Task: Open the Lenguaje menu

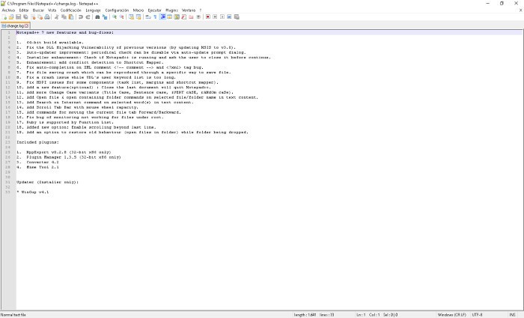Action: [x=93, y=10]
